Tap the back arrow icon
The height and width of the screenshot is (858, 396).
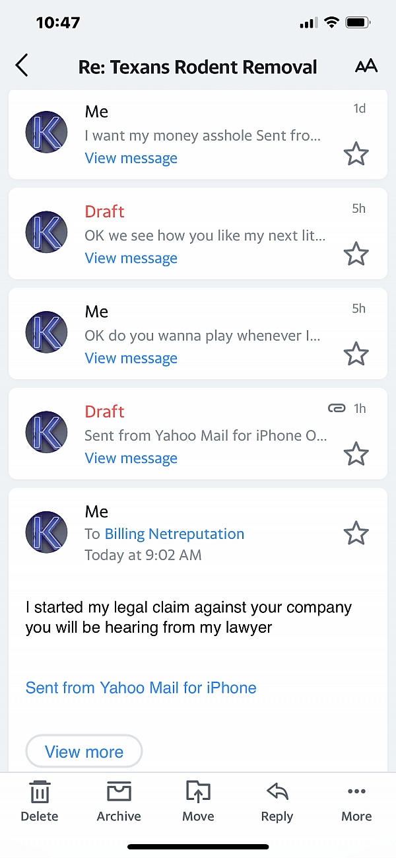[x=22, y=66]
